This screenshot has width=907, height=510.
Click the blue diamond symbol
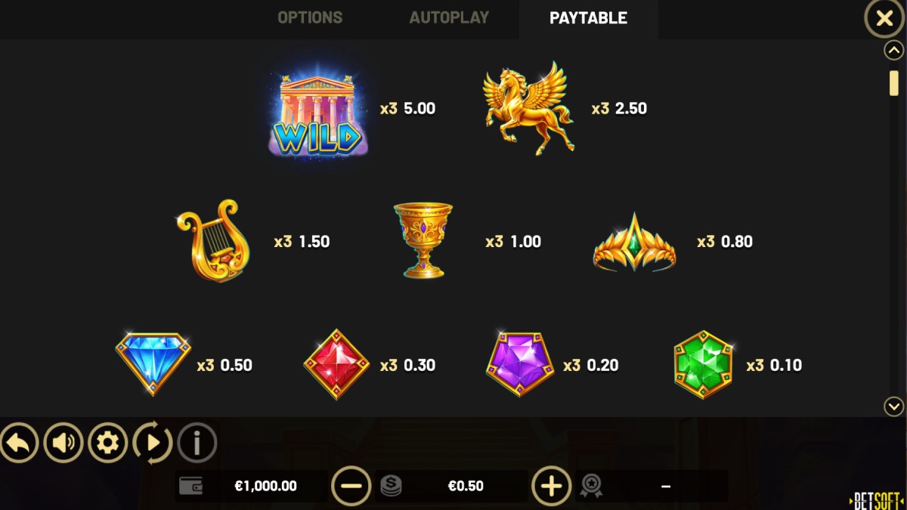[153, 363]
